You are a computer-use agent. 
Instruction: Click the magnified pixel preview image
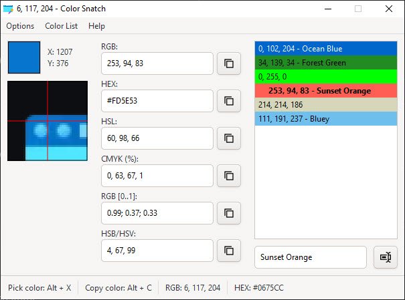pos(48,121)
